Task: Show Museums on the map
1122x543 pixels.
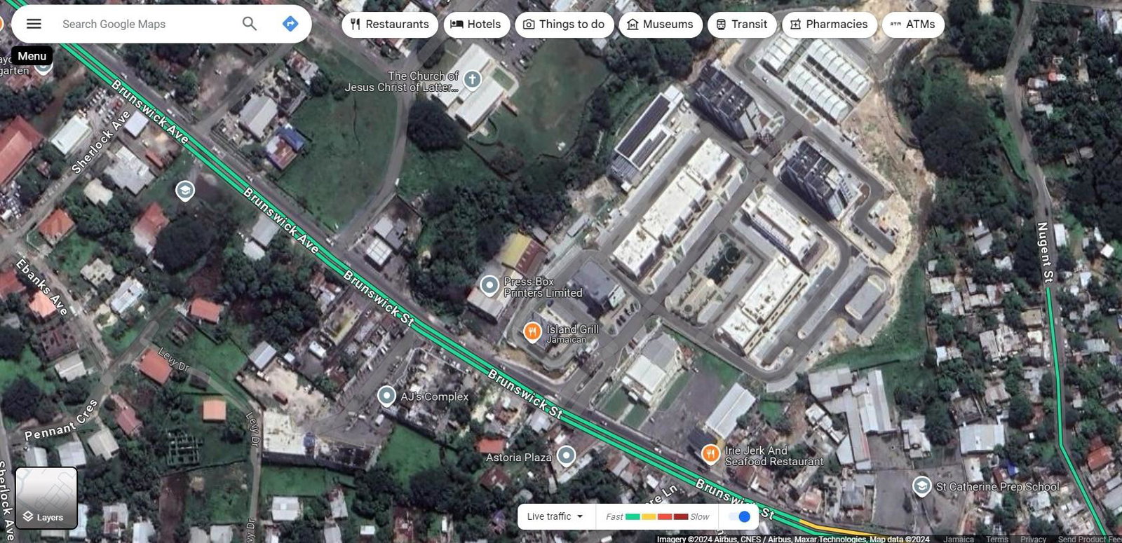Action: click(x=661, y=25)
